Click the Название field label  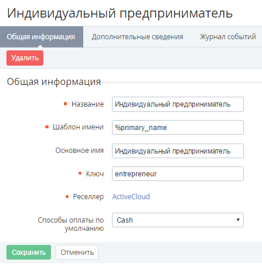pos(87,104)
